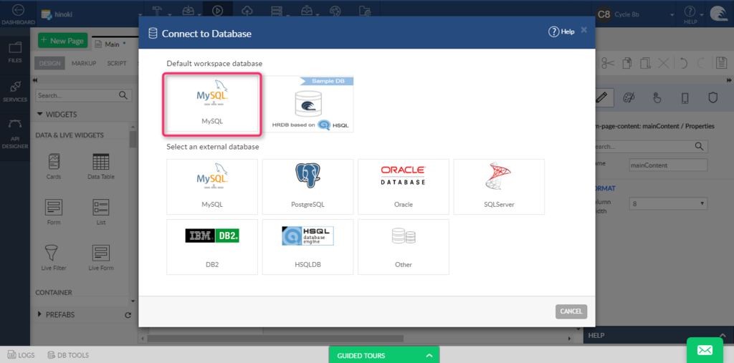Open the events hand-pointer tab
The image size is (734, 363).
[x=657, y=97]
